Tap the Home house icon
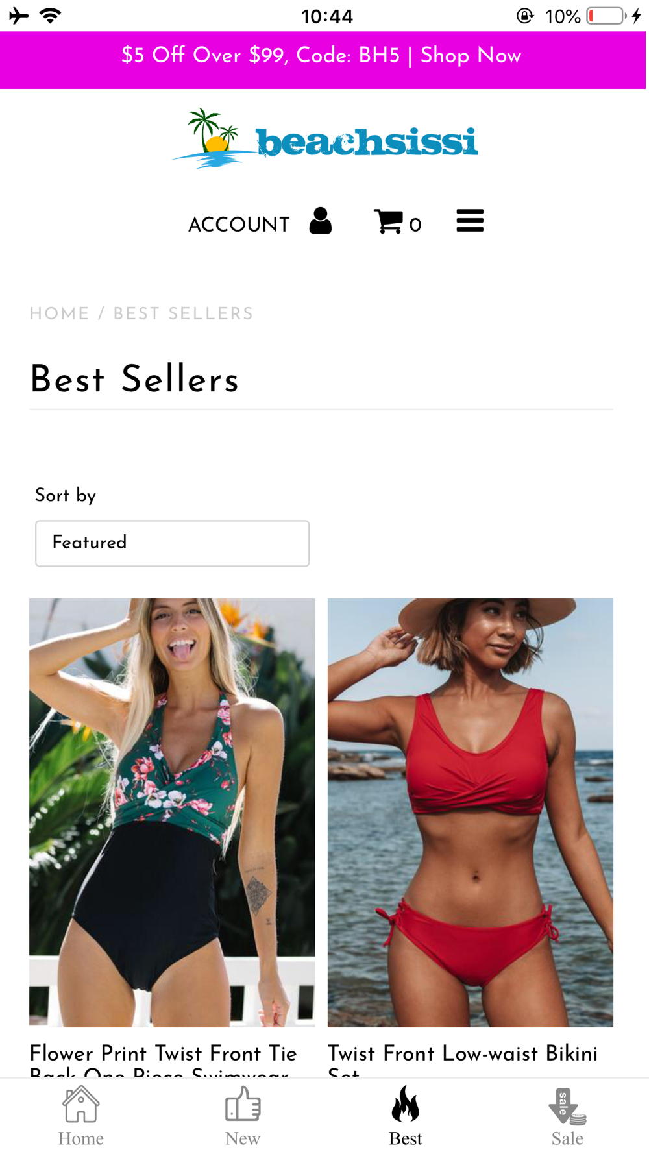 (x=81, y=1104)
